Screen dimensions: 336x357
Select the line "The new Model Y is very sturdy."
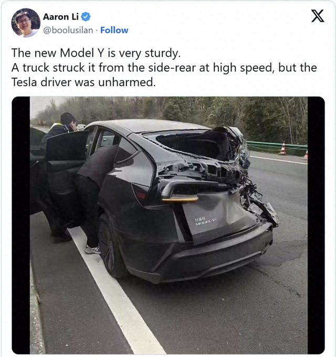point(96,53)
